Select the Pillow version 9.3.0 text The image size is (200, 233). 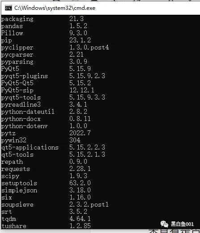click(x=78, y=33)
